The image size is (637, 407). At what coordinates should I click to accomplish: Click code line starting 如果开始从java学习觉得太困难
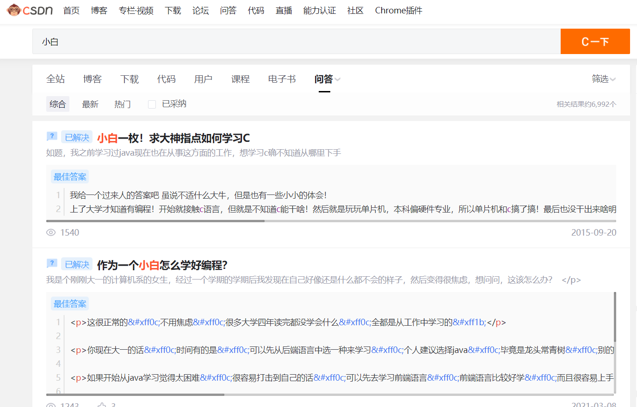[x=342, y=378]
